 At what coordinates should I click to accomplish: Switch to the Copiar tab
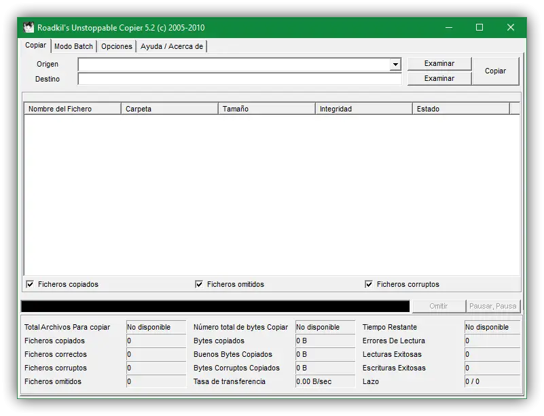pos(35,46)
